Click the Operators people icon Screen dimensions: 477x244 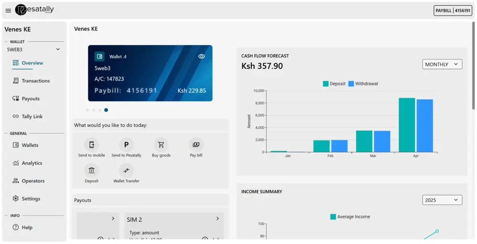point(16,181)
